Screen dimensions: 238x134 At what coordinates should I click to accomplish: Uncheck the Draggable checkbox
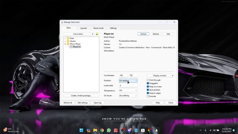148,83
